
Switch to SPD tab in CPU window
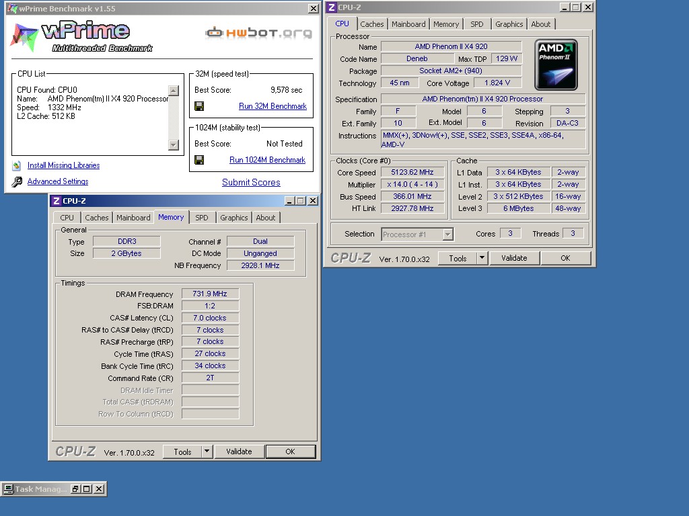click(477, 24)
